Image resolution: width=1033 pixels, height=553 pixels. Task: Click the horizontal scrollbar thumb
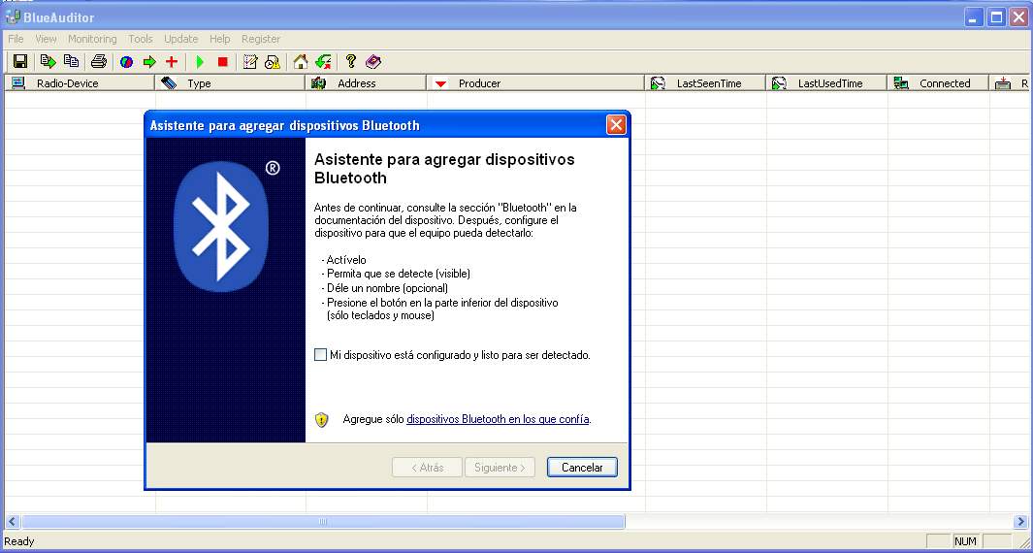tap(323, 521)
